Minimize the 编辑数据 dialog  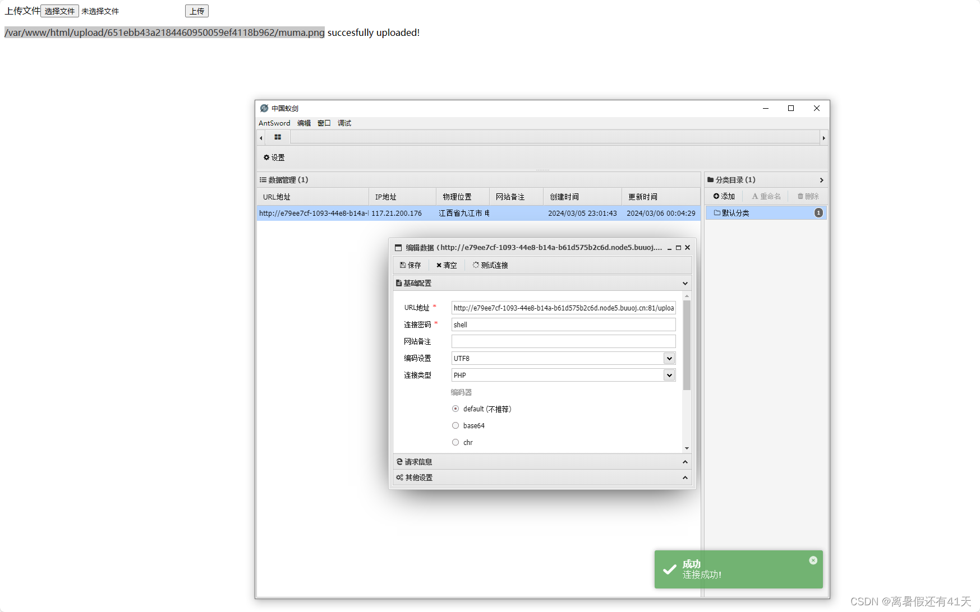tap(669, 248)
